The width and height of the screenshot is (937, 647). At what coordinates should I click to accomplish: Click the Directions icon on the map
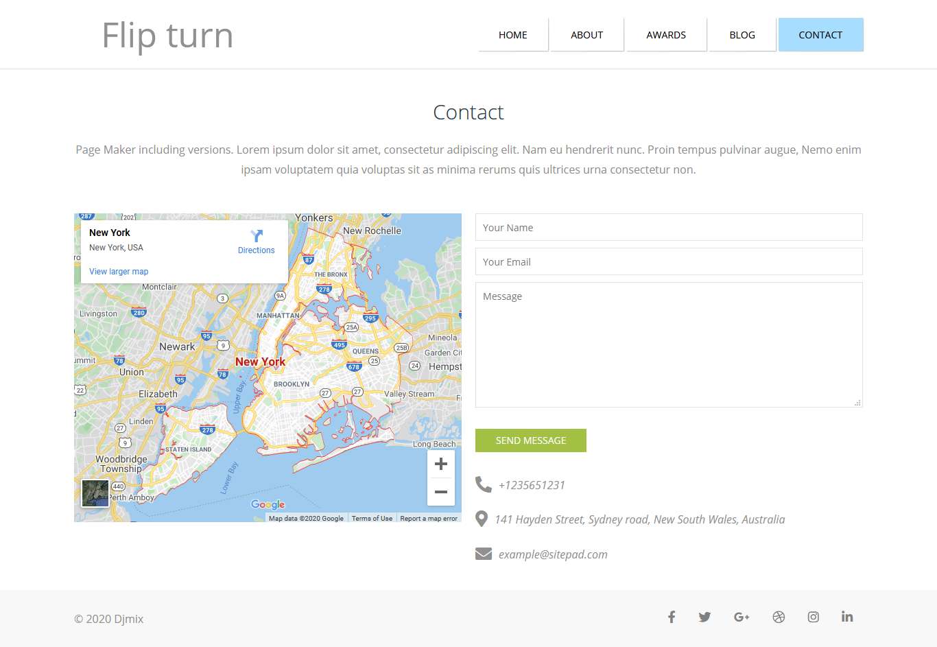(256, 237)
